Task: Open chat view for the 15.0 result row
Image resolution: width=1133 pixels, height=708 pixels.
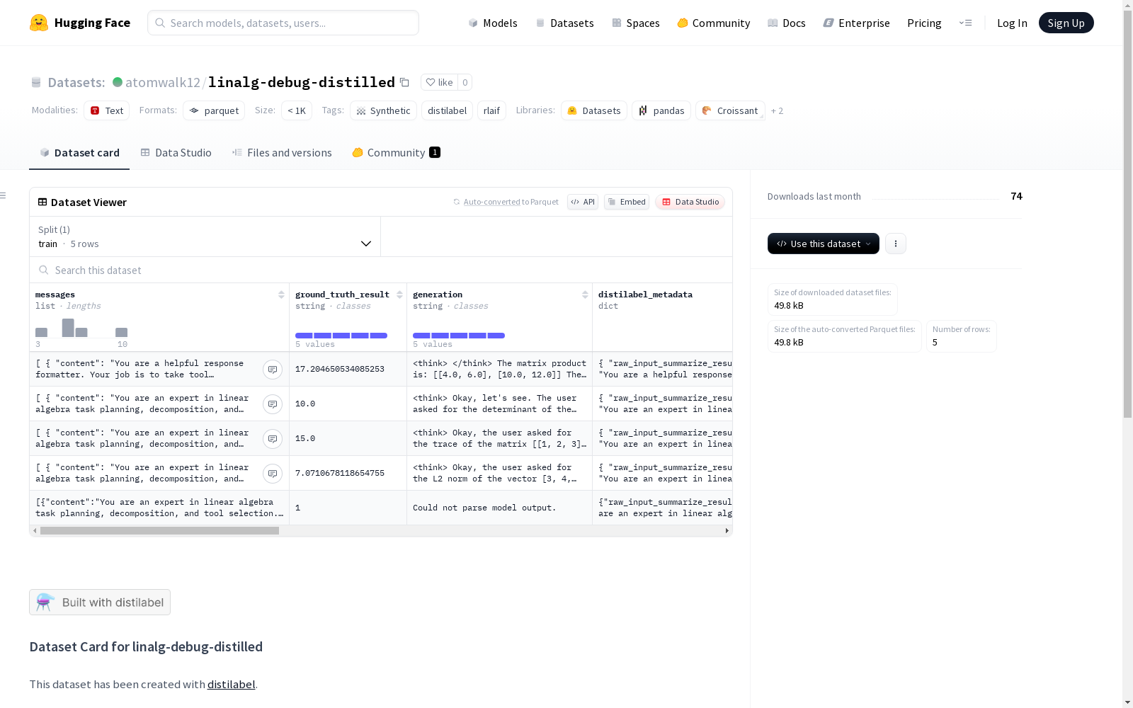Action: pos(273,439)
